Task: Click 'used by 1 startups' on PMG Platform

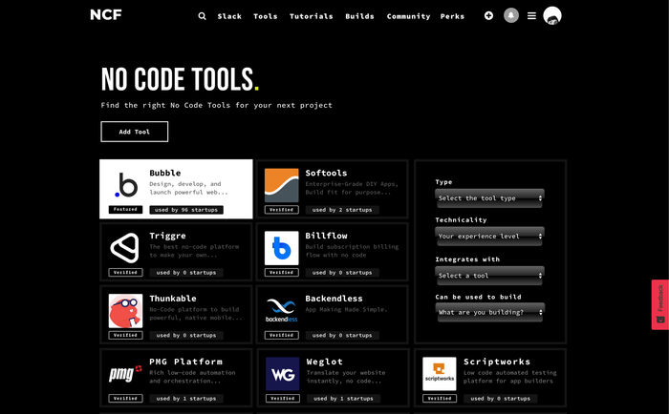Action: coord(186,398)
